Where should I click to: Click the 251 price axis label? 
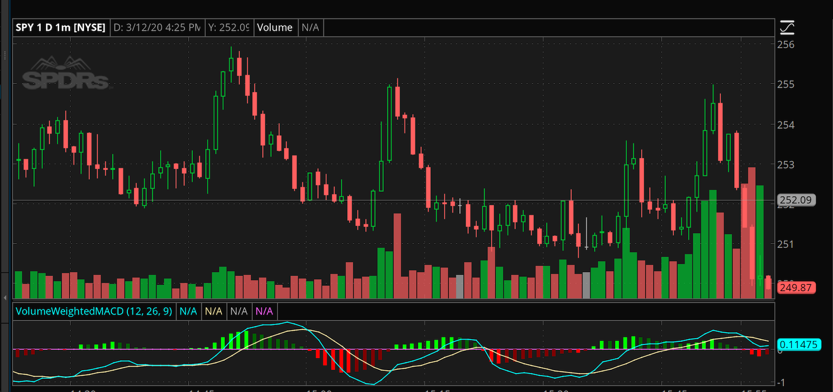pyautogui.click(x=785, y=245)
